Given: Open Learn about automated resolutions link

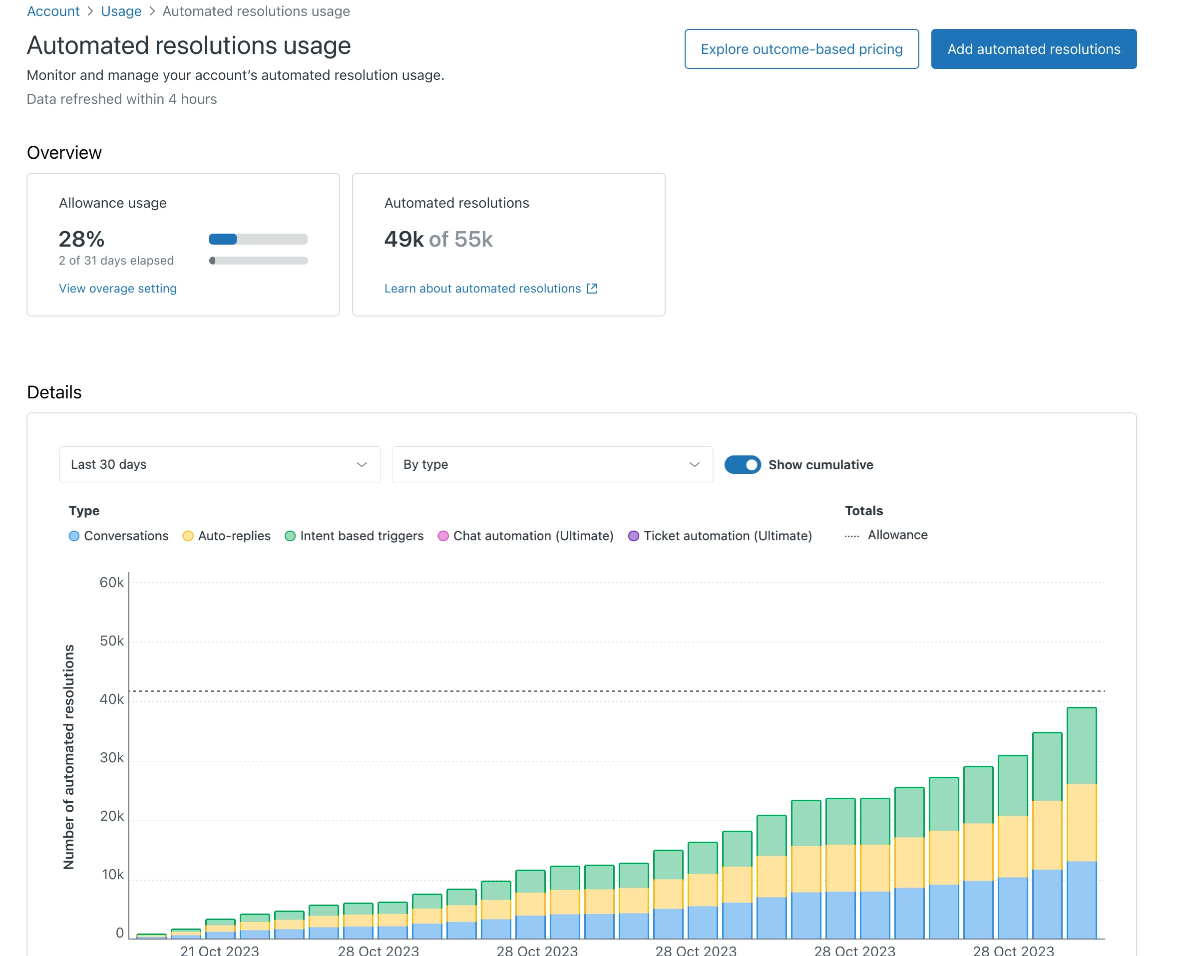Looking at the screenshot, I should point(482,289).
